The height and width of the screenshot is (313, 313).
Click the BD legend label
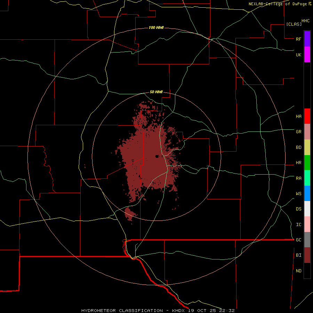298,147
